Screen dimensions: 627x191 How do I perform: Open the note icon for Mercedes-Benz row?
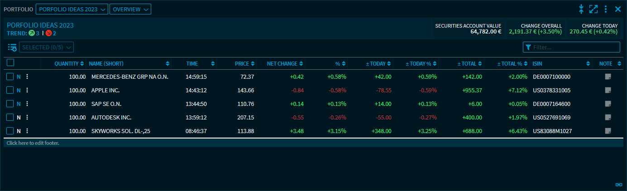(608, 77)
